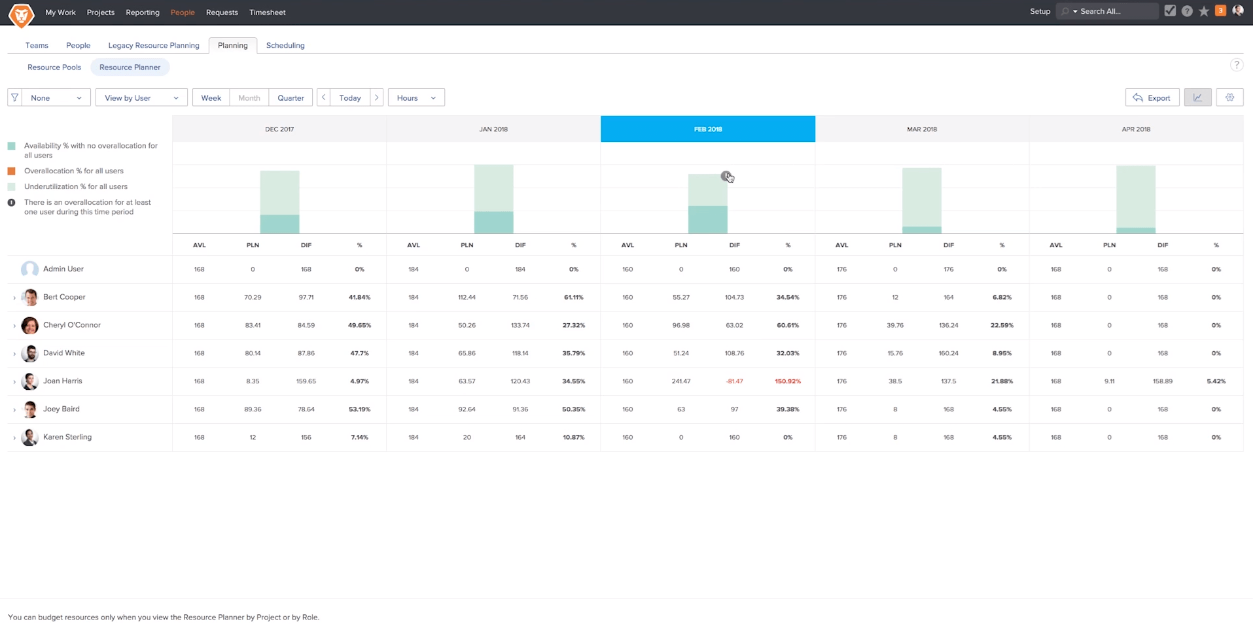Open the Scheduling tab
The image size is (1253, 624).
285,45
